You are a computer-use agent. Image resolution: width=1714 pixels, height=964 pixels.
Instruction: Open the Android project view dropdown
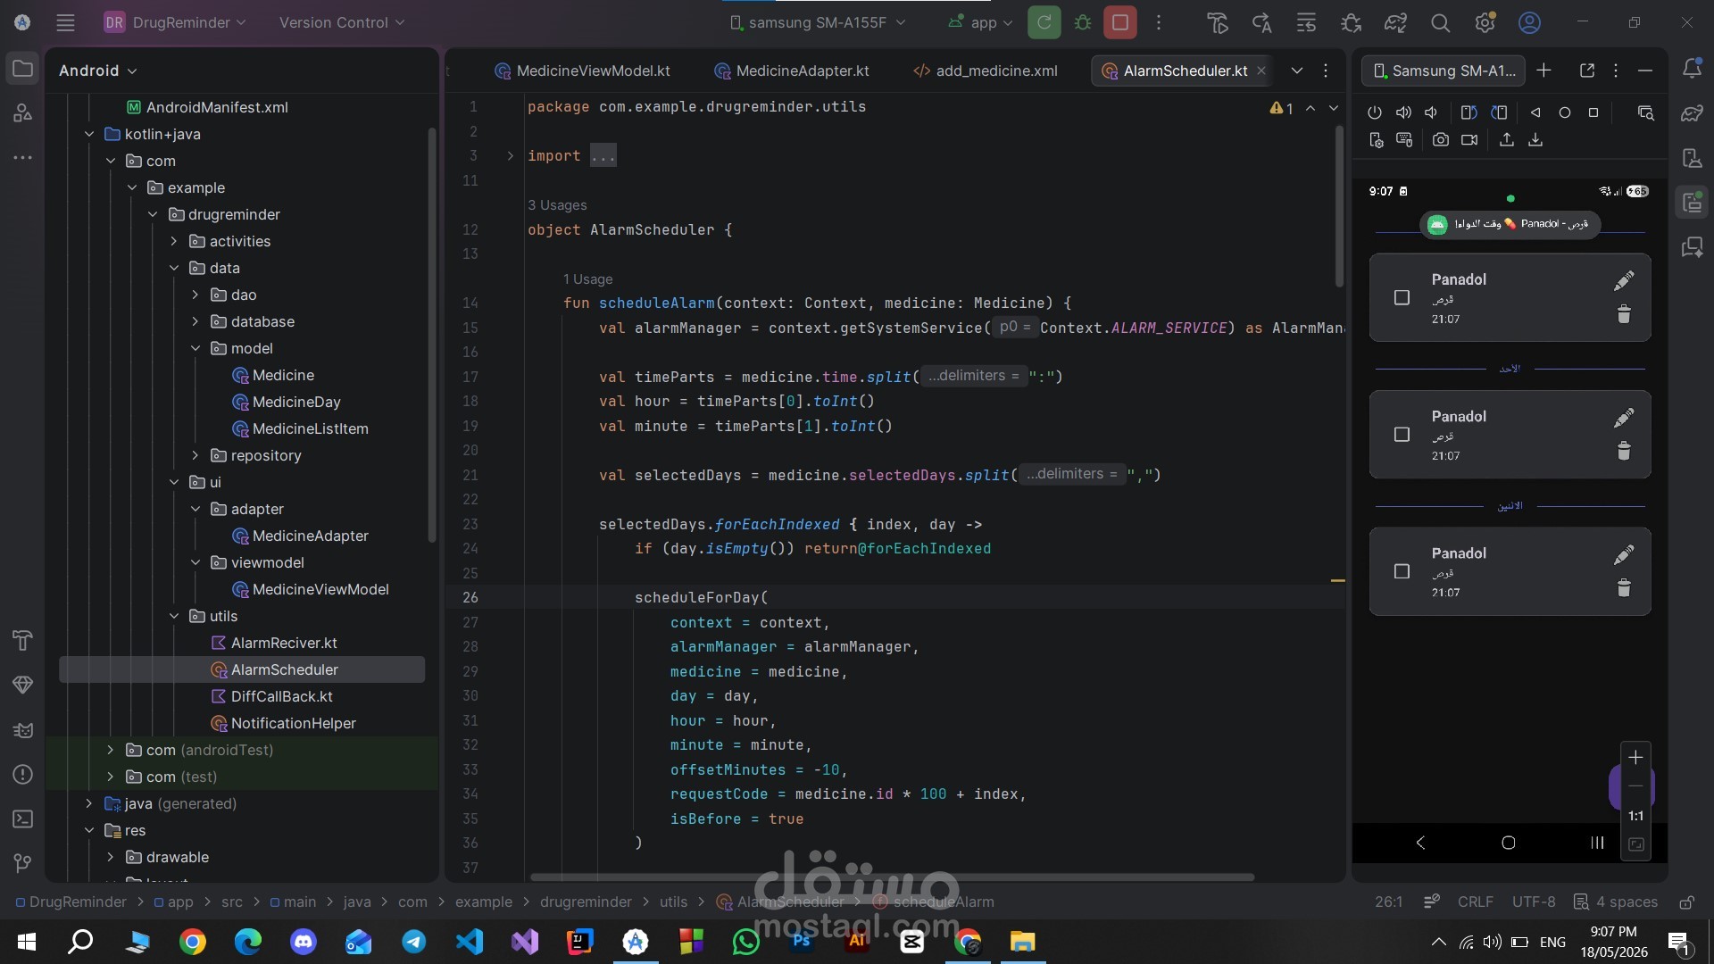[98, 71]
